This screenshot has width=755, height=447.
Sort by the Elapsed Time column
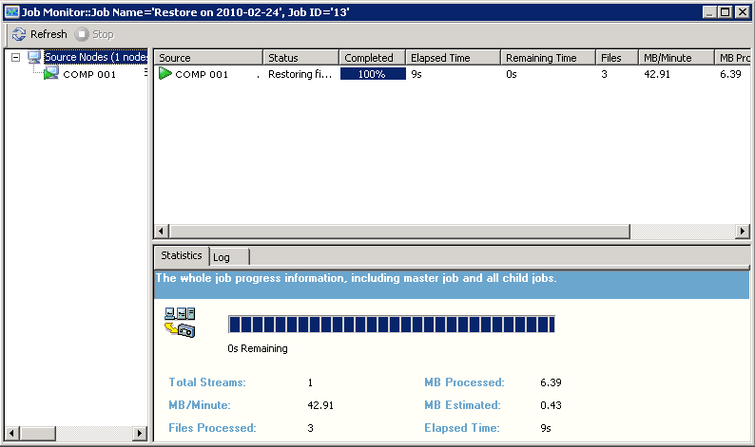point(453,58)
